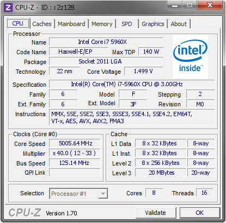Open the Mainboard tab

tap(71, 24)
